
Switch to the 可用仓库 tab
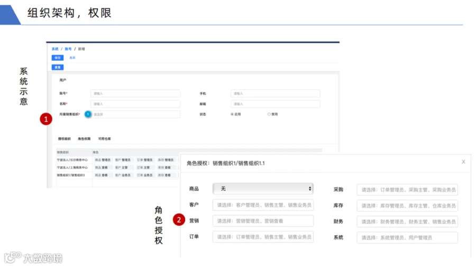click(104, 139)
